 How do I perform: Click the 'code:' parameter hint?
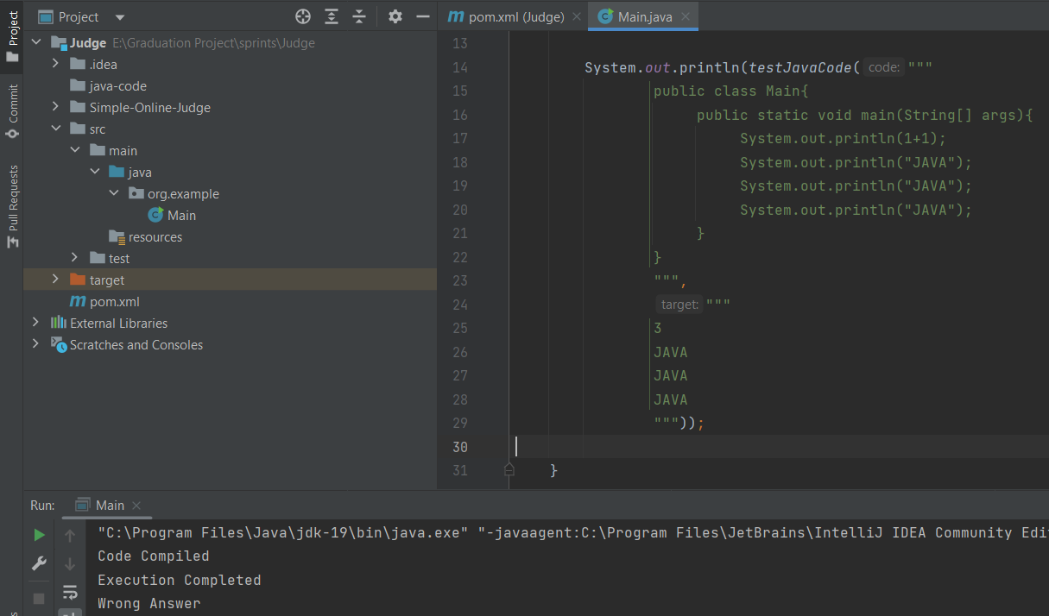point(884,67)
